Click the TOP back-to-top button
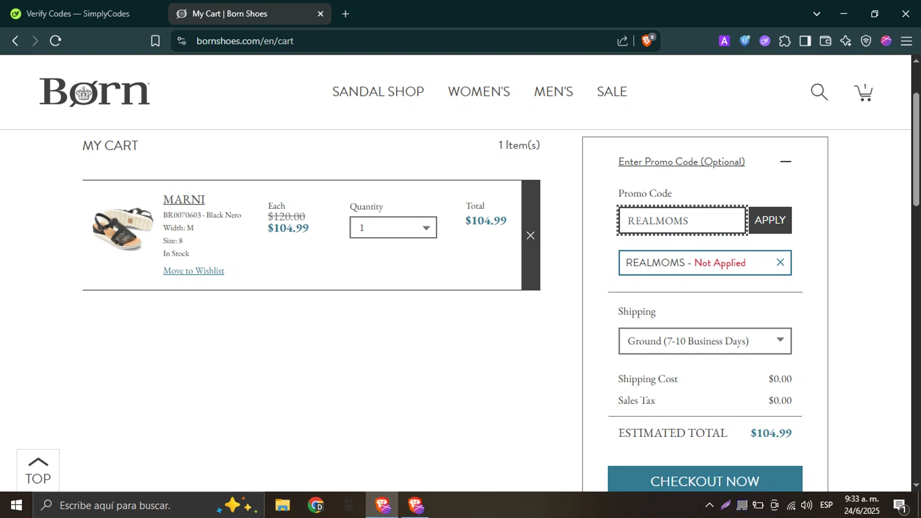 (x=38, y=471)
